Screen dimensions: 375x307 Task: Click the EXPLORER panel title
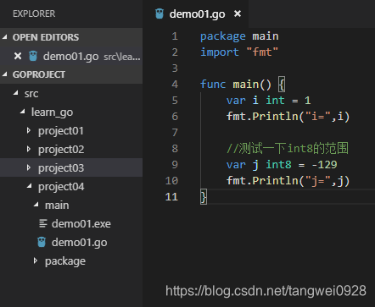pyautogui.click(x=34, y=14)
